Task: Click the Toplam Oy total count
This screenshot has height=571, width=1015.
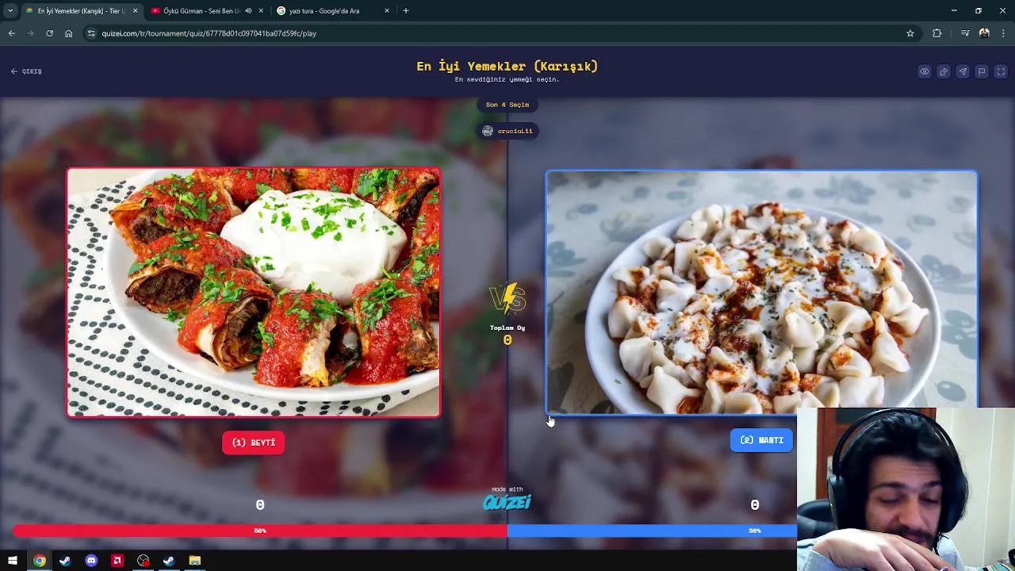Action: point(507,340)
